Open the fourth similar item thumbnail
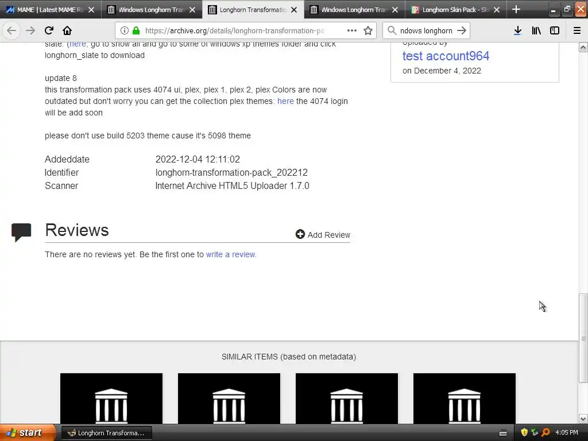The height and width of the screenshot is (441, 588). pos(465,399)
